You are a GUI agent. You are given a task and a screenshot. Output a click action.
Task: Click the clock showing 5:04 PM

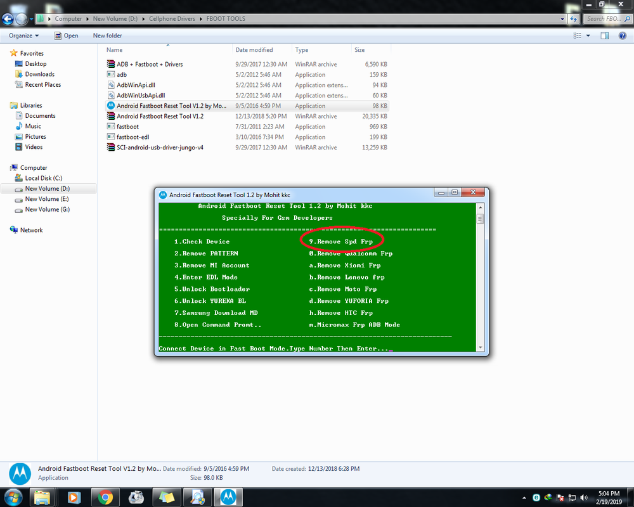pos(609,497)
